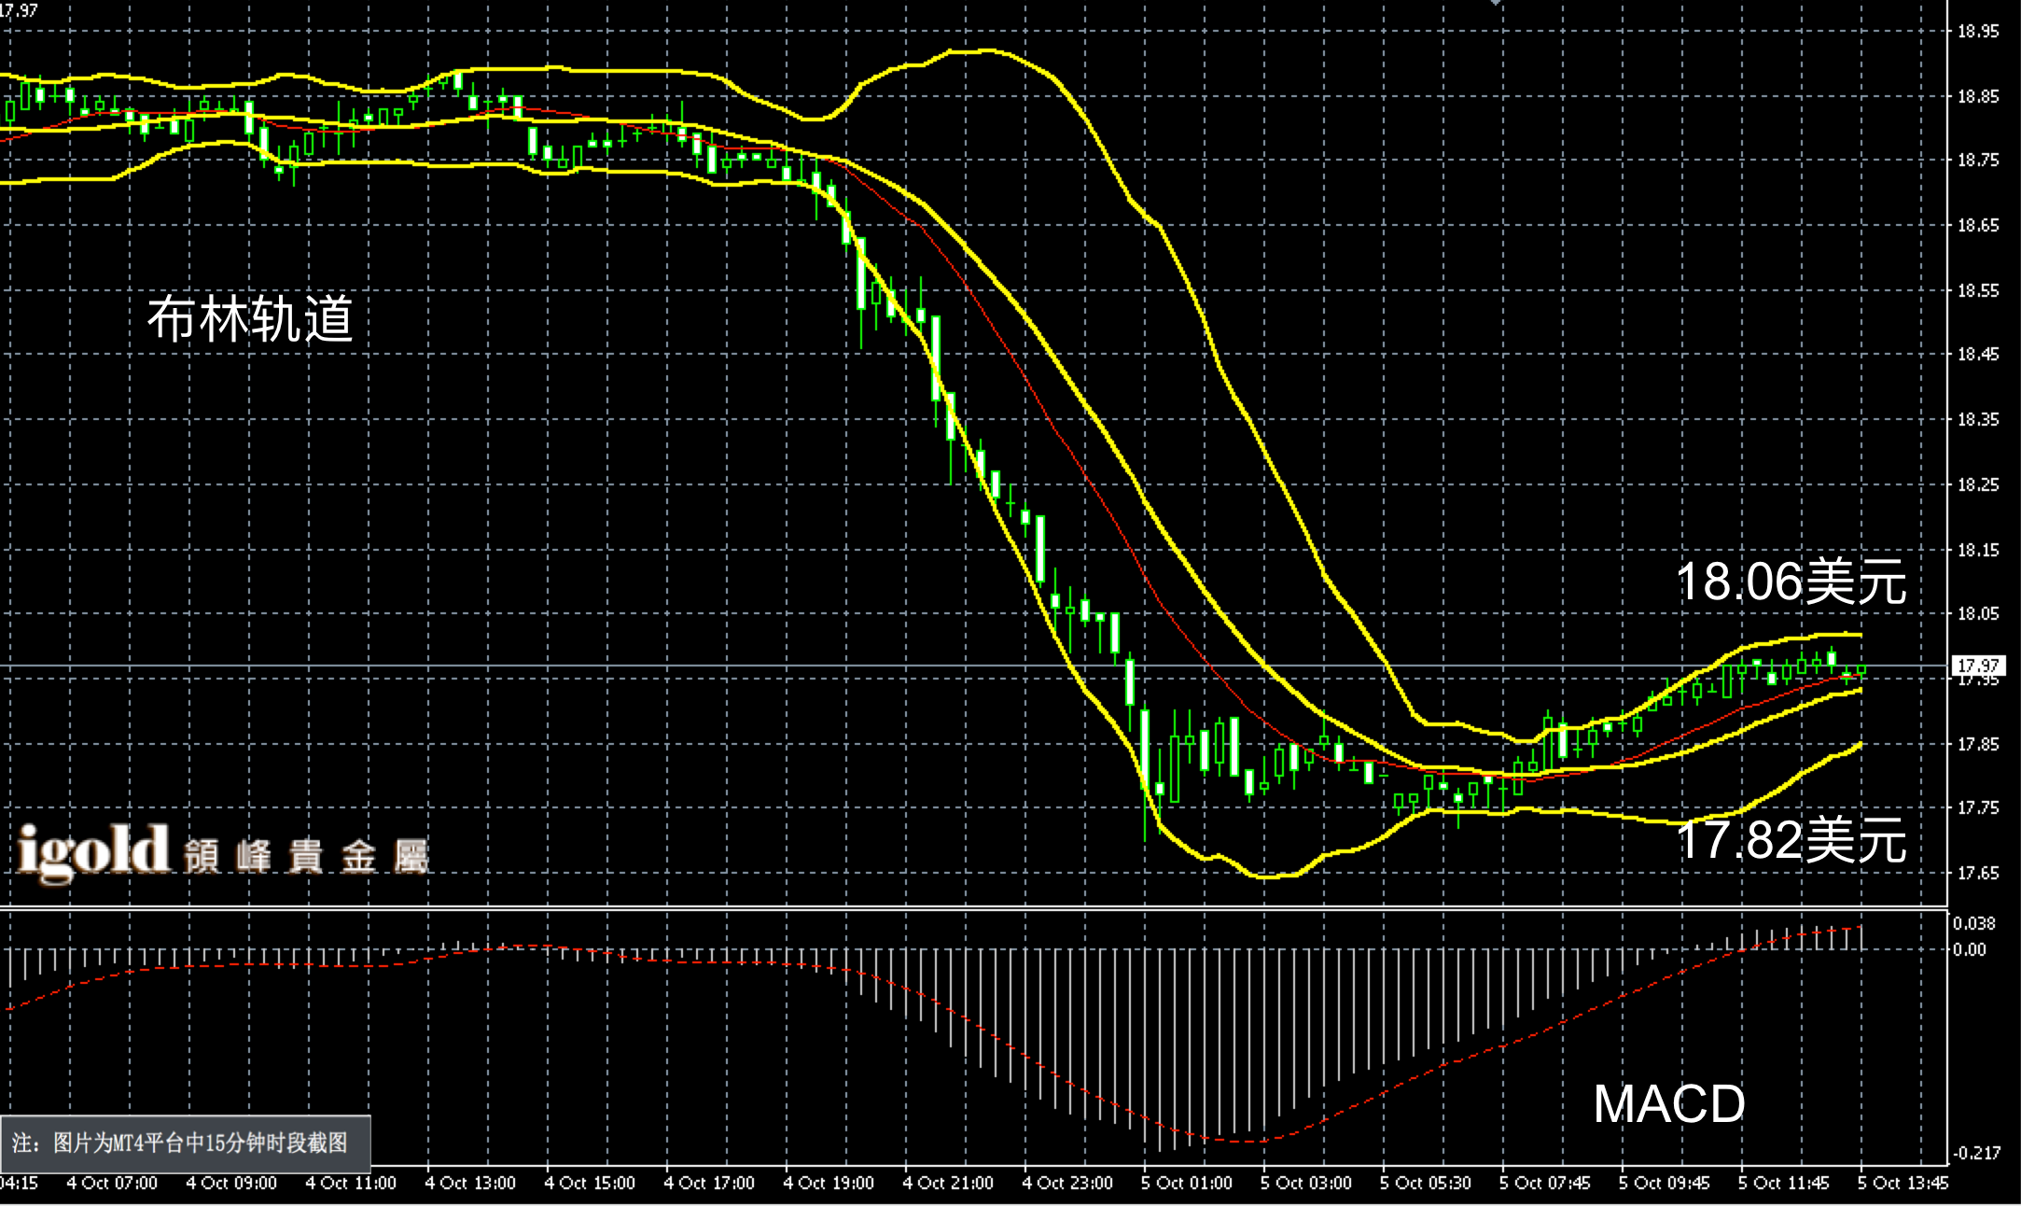Click the 5 Oct 07:45 time label

tap(1545, 1184)
